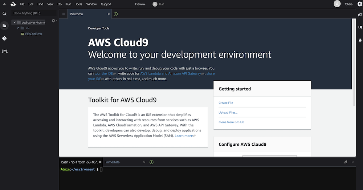Click into the terminal command prompt
Viewport: 363px width, 190px height.
[101, 169]
